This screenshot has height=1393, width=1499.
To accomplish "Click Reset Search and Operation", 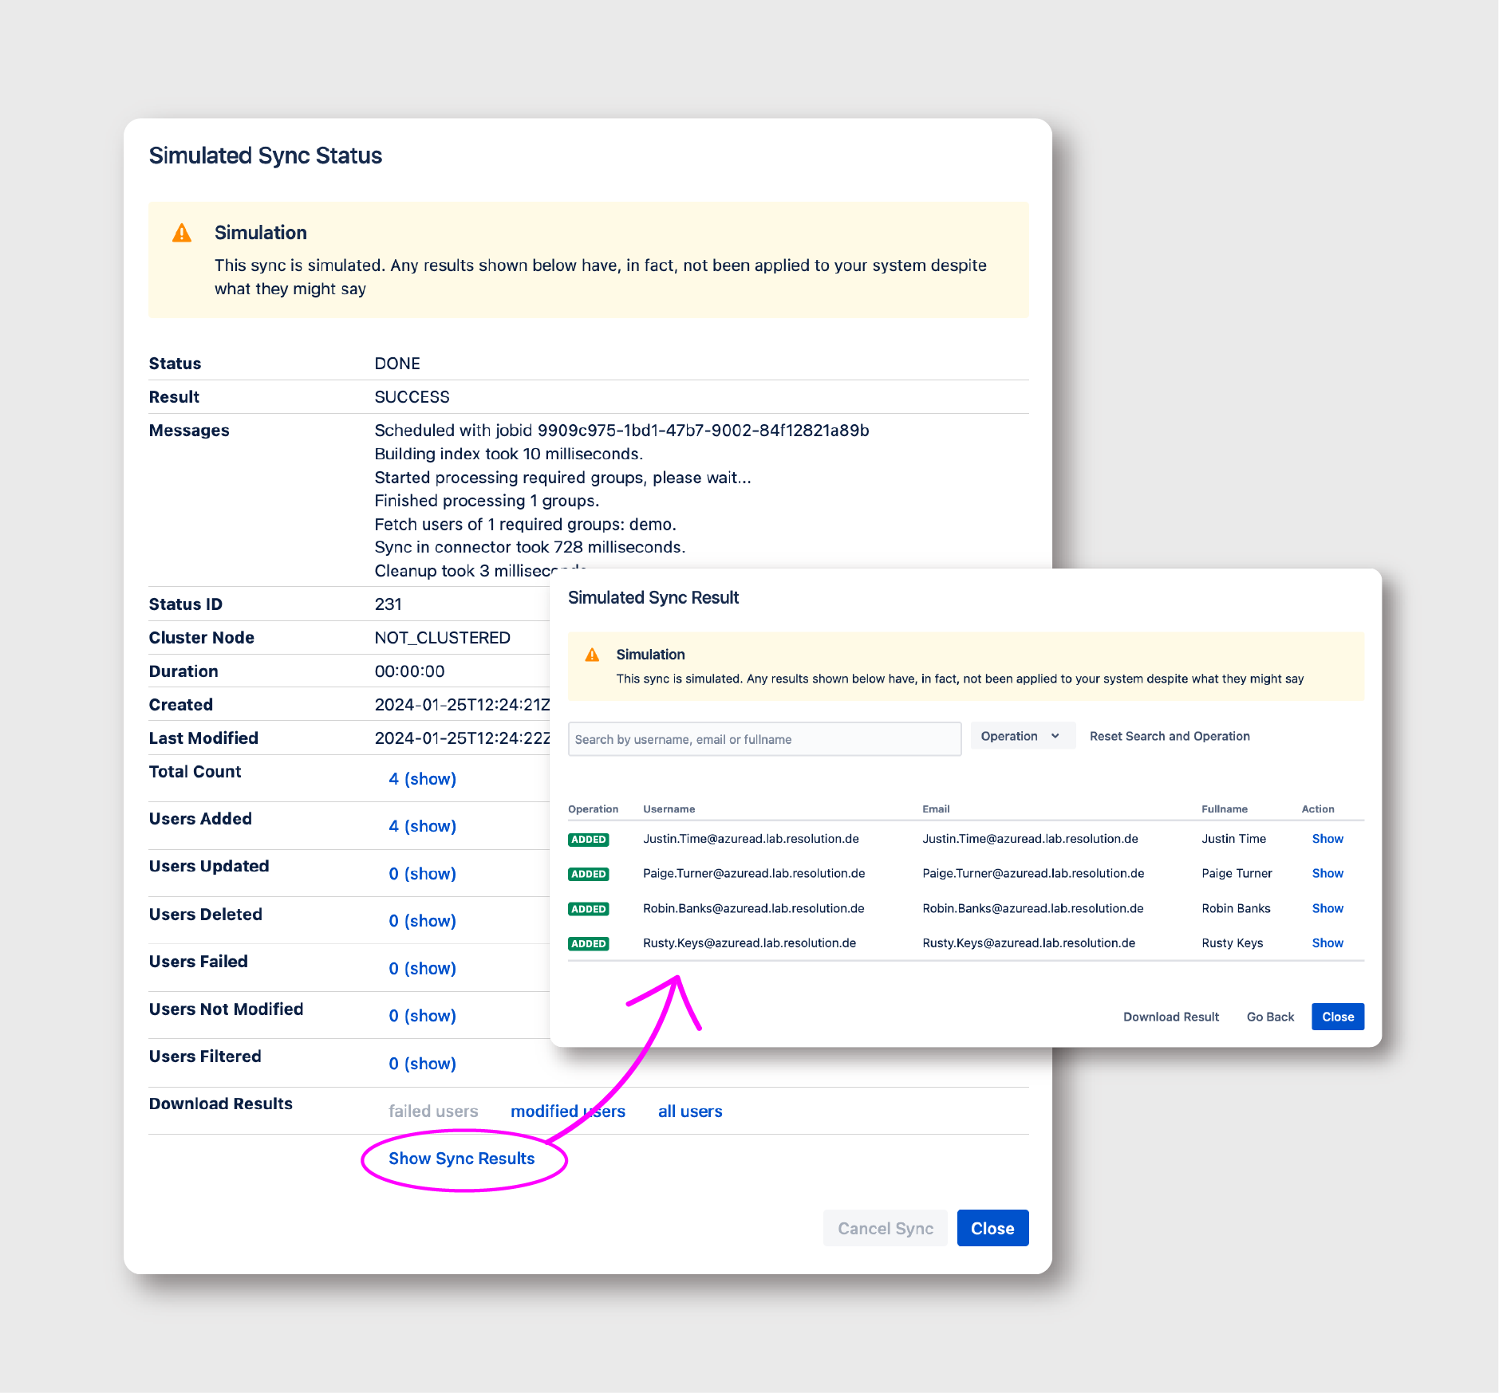I will coord(1170,736).
